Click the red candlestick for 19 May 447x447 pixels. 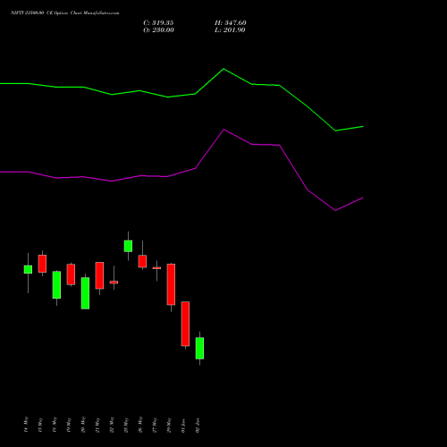tap(71, 274)
